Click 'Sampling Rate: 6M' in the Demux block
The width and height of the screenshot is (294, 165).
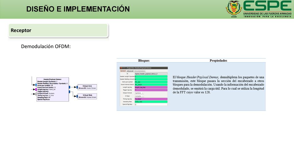coord(44,97)
